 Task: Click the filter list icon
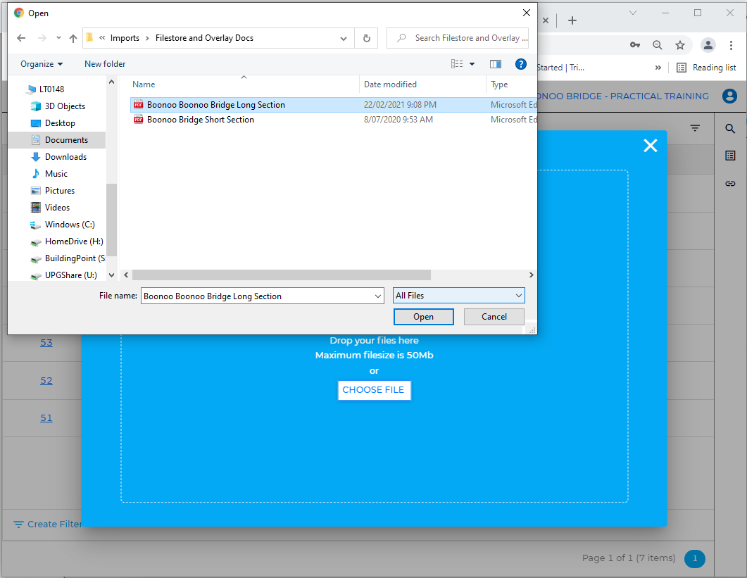[695, 128]
